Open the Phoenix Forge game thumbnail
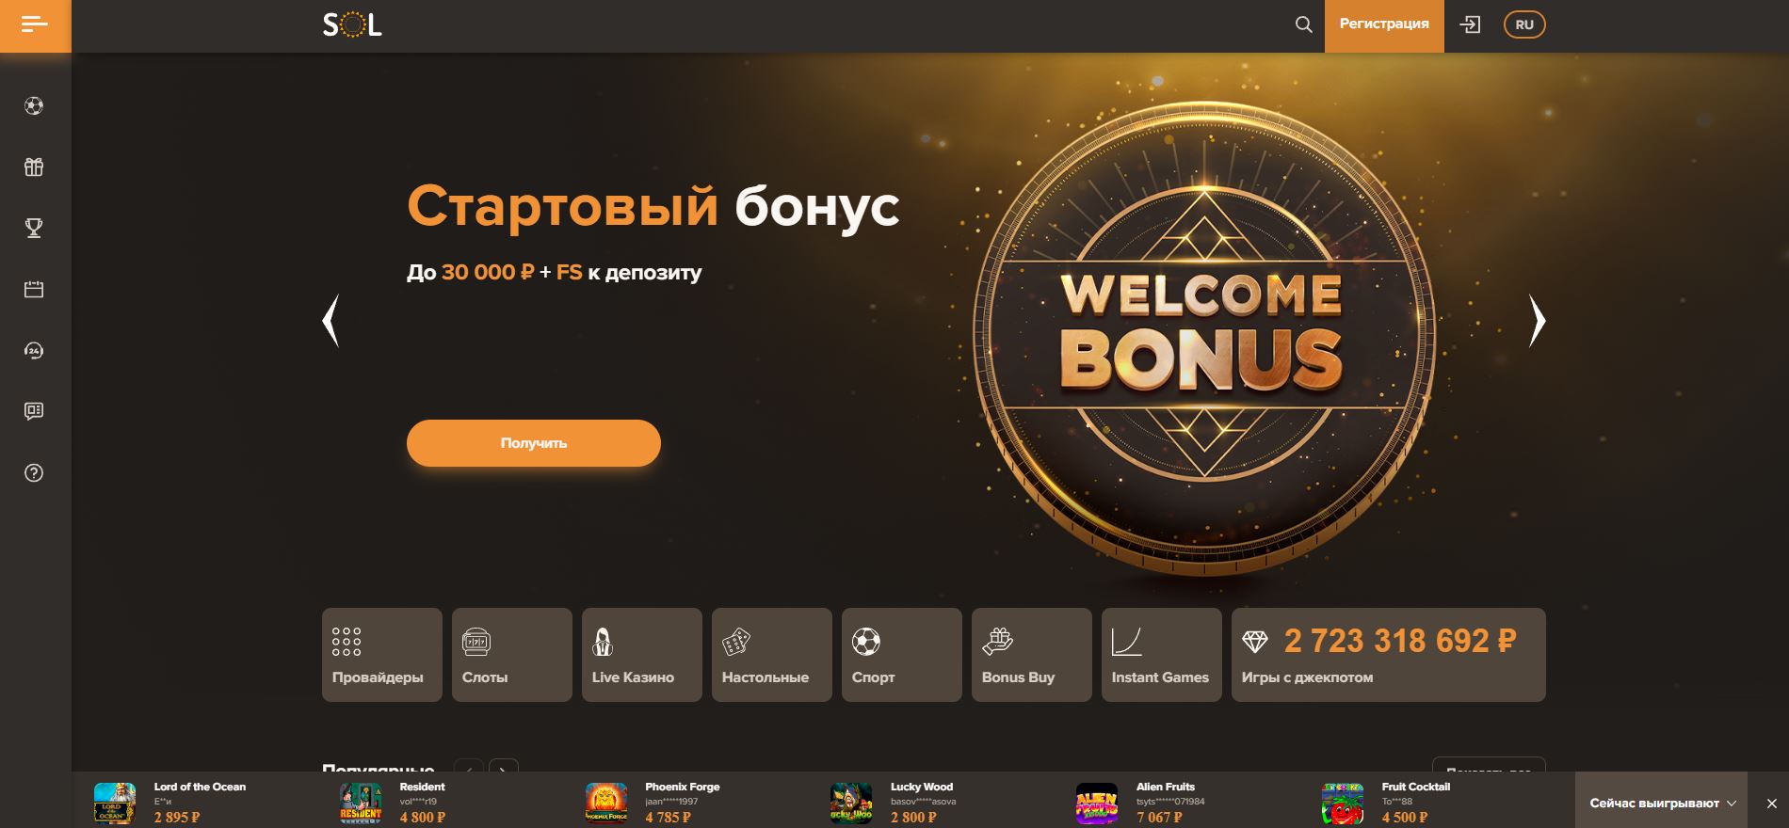 tap(606, 804)
